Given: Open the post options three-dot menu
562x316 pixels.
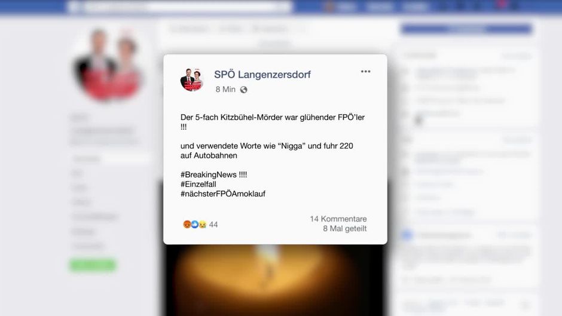Looking at the screenshot, I should (x=365, y=72).
